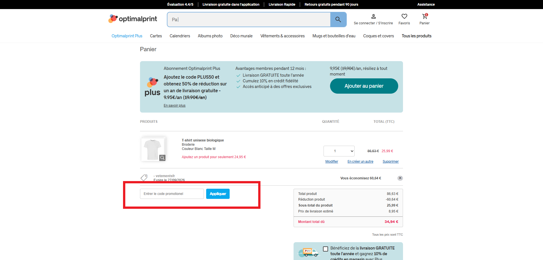Click the T-shirt product thumbnail
The width and height of the screenshot is (543, 260).
[153, 149]
